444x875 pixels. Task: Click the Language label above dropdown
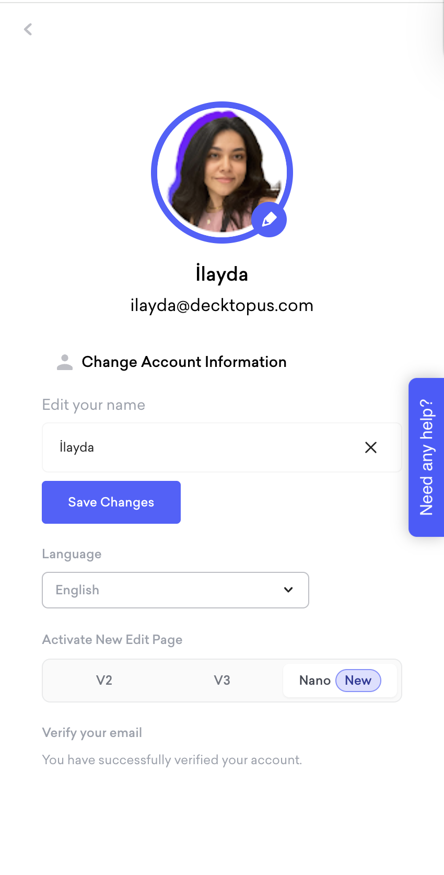[x=72, y=554]
